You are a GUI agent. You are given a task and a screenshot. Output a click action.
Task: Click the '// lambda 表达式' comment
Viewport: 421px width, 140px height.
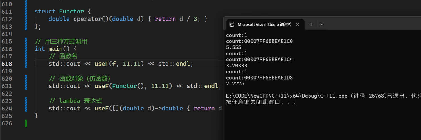click(75, 101)
